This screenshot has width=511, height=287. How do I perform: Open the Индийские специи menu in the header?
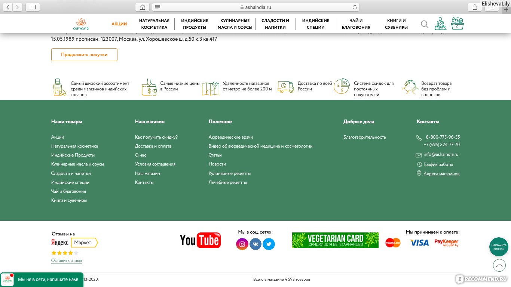316,24
